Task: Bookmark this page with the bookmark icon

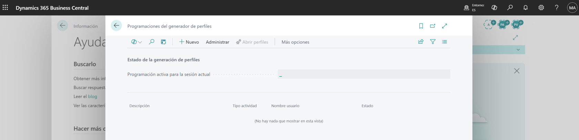Action: tap(421, 26)
